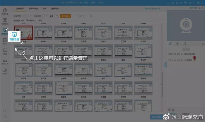The width and height of the screenshot is (205, 122).
Task: Click the vertical scrollbar thumb of the grid
Action: (162, 85)
